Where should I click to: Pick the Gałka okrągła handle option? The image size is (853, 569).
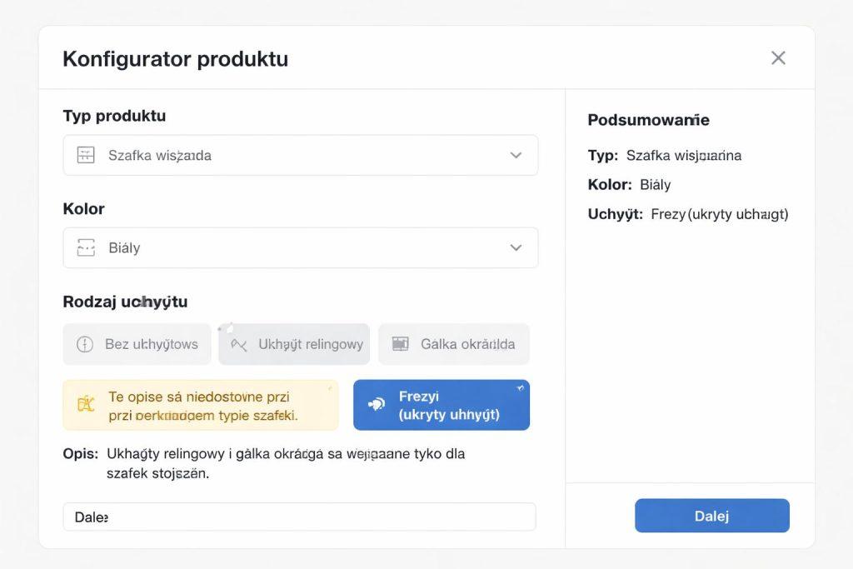click(x=454, y=344)
